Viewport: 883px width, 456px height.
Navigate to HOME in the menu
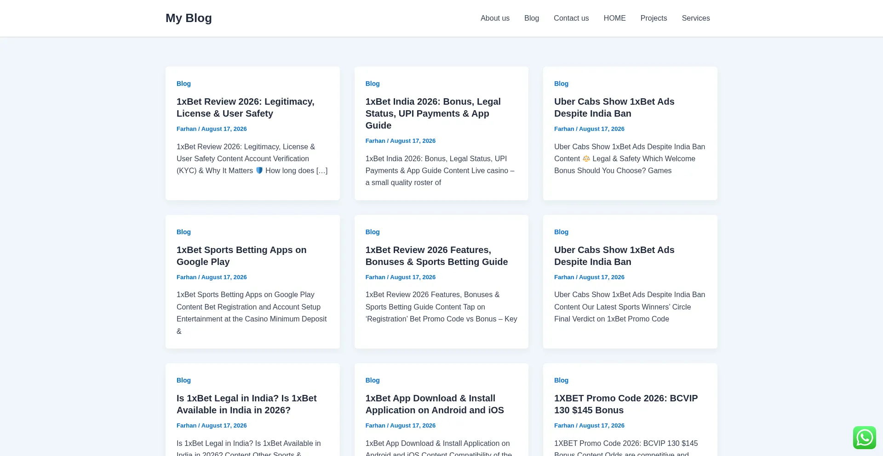click(x=614, y=18)
